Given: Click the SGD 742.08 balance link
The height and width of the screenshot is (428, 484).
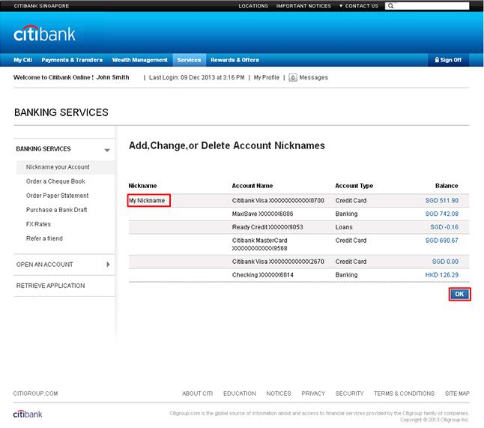Looking at the screenshot, I should [x=441, y=214].
